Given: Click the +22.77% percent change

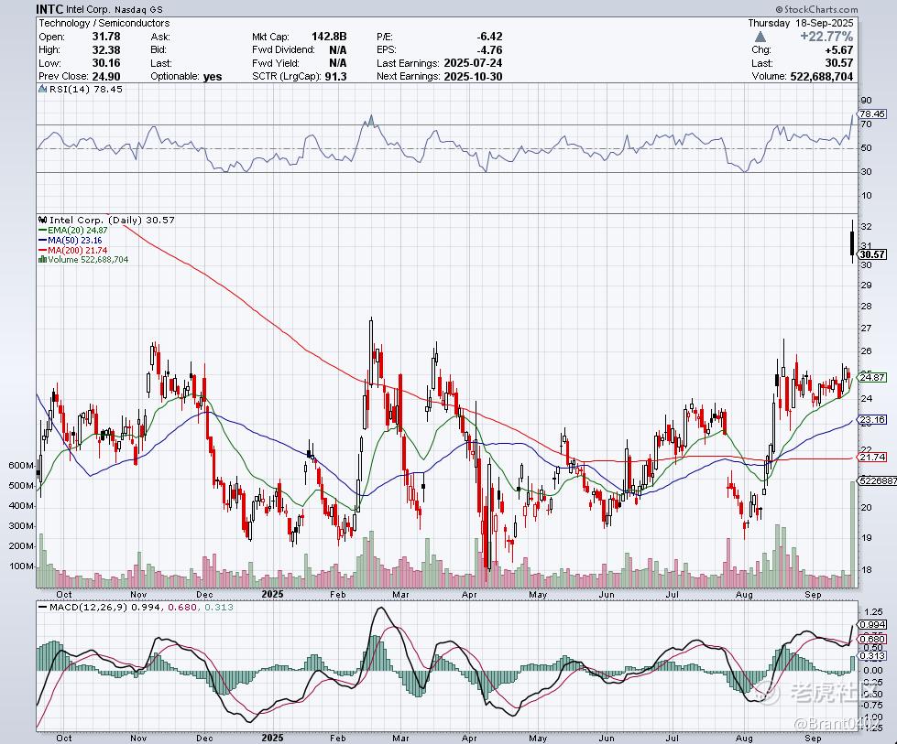Looking at the screenshot, I should click(x=826, y=37).
